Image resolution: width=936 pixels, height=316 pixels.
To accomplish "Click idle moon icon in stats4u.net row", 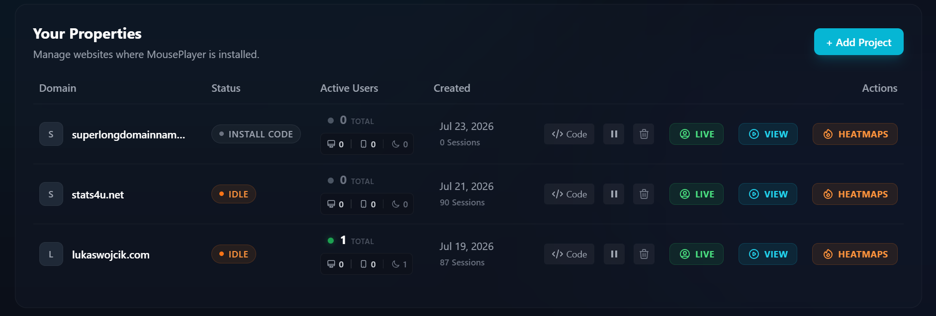I will pyautogui.click(x=395, y=204).
